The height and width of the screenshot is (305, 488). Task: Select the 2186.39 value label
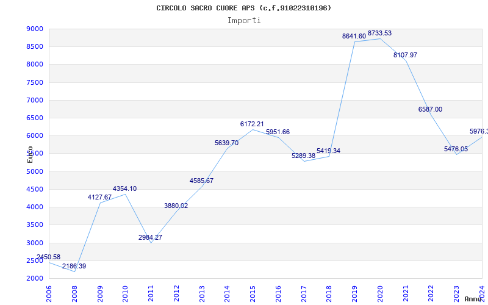click(74, 267)
